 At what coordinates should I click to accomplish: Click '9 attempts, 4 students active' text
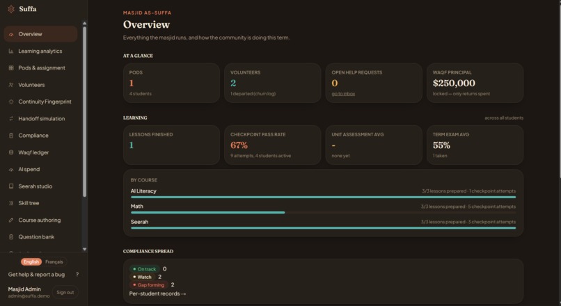[x=260, y=156]
